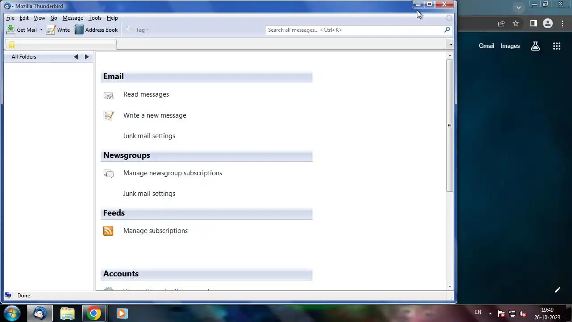Click Manage newsgroup subscriptions link
This screenshot has width=572, height=322.
click(x=172, y=173)
